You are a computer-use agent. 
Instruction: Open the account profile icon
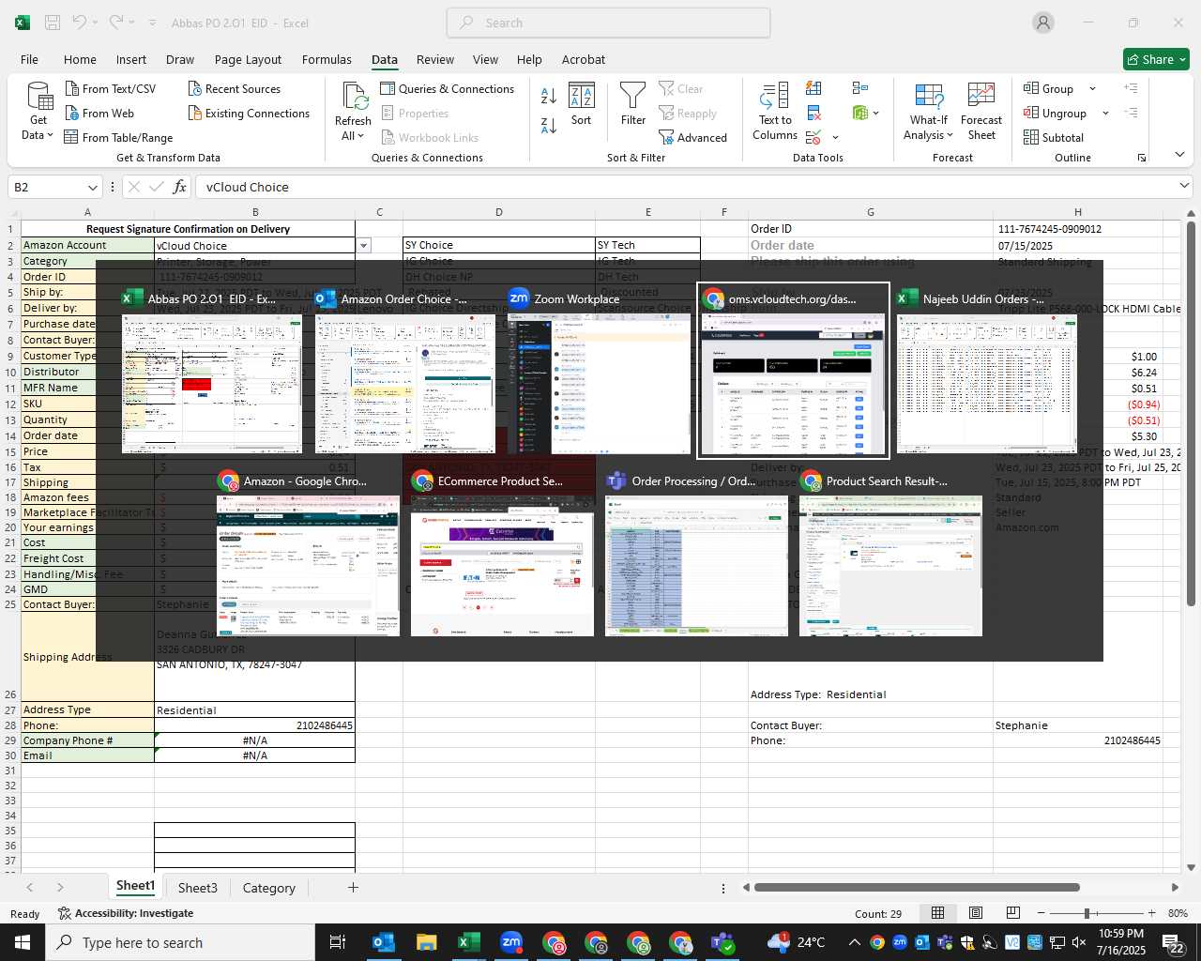click(x=1043, y=23)
